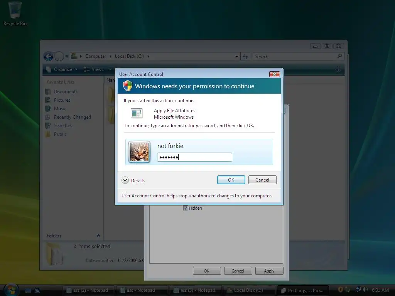Maximize the Explorer window

[x=327, y=46]
